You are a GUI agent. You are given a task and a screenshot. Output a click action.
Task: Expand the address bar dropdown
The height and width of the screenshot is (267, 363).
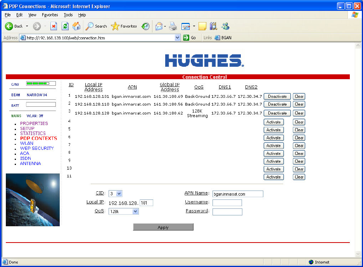177,38
